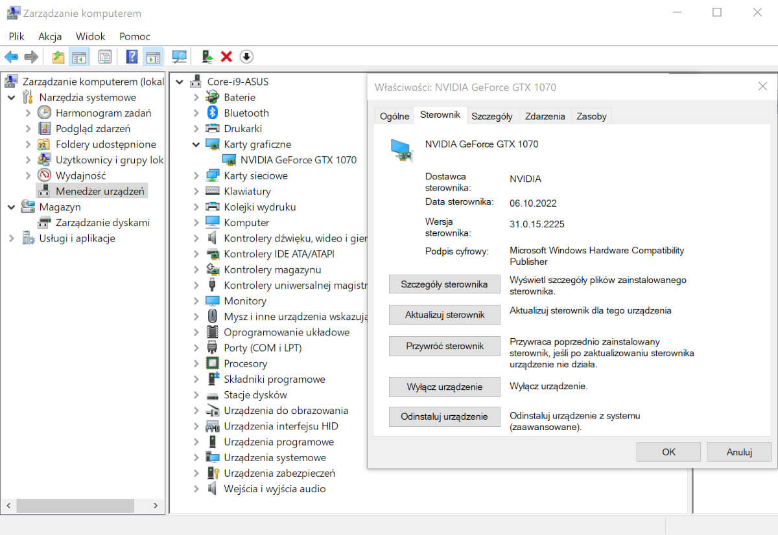Expand the Procesory category
The width and height of the screenshot is (778, 535).
198,363
